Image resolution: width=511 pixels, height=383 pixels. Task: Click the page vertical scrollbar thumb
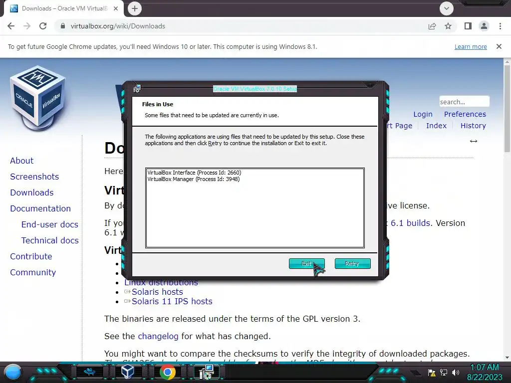pos(507,108)
